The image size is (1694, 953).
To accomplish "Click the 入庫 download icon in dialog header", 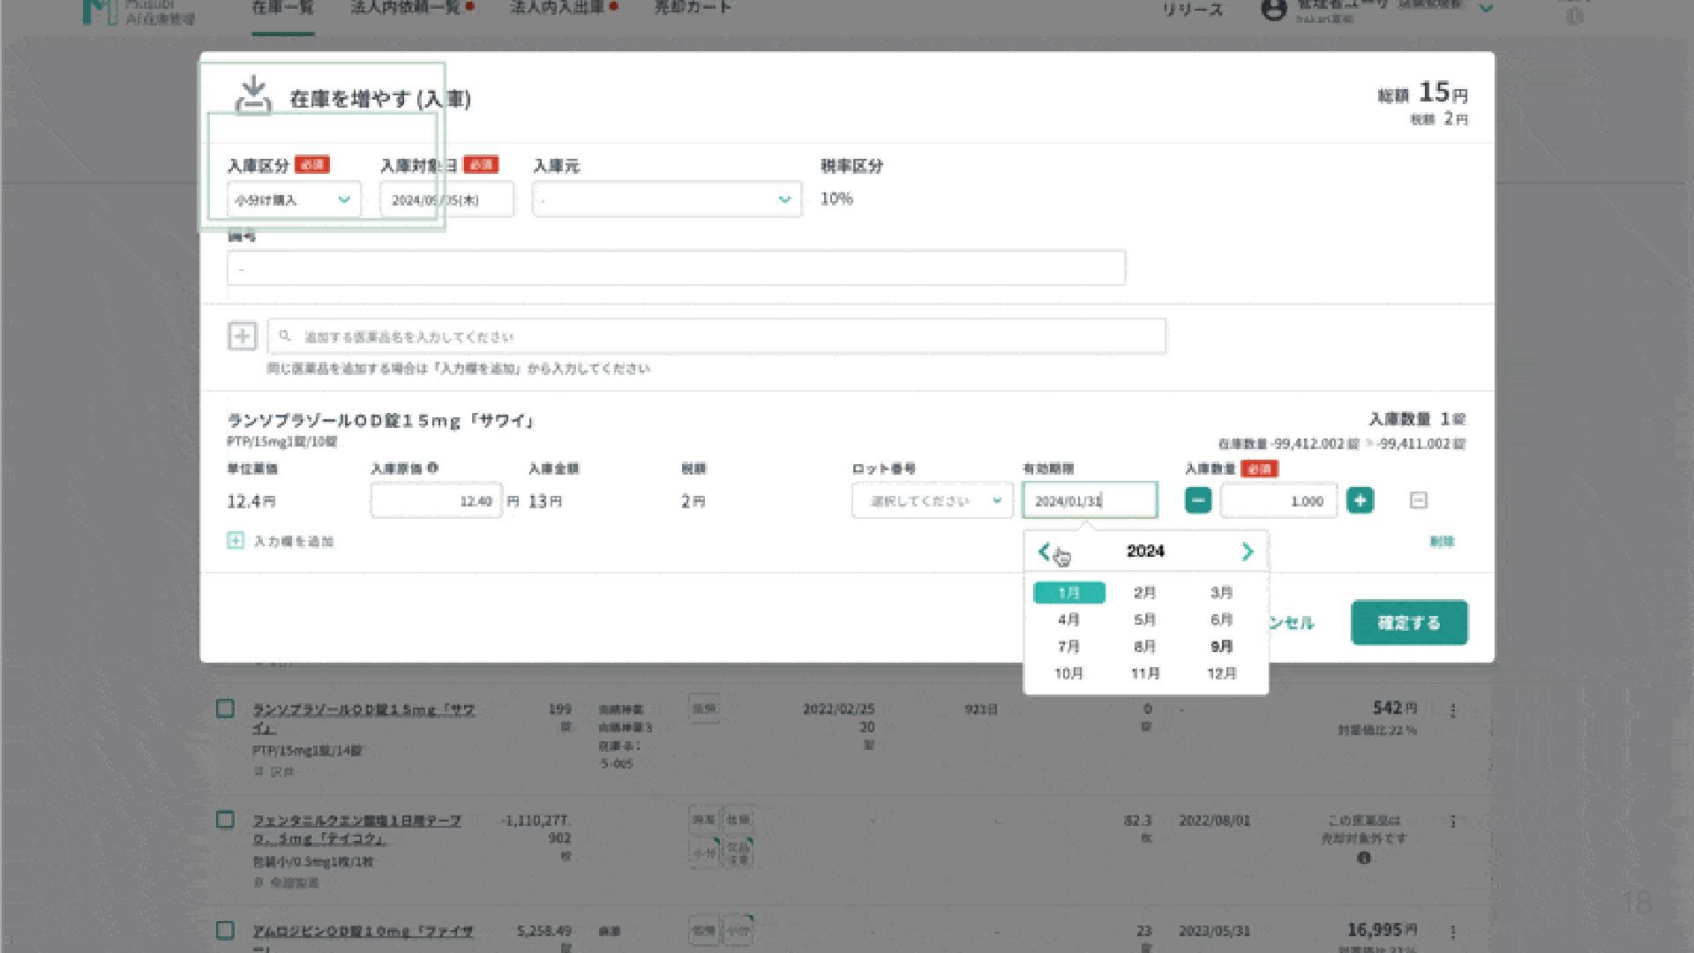I will click(253, 94).
